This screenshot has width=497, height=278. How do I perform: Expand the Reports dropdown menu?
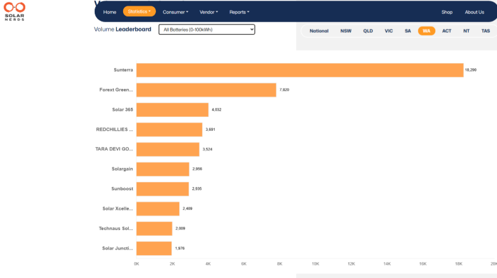[x=239, y=12]
